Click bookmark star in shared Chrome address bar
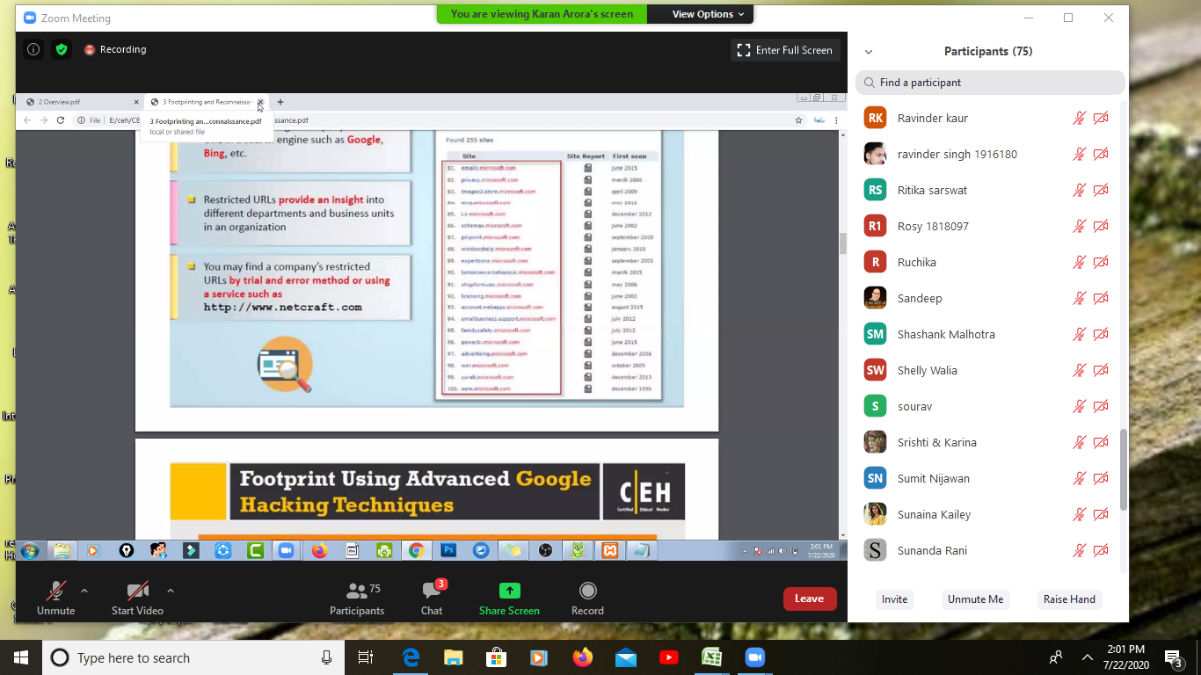 [798, 120]
